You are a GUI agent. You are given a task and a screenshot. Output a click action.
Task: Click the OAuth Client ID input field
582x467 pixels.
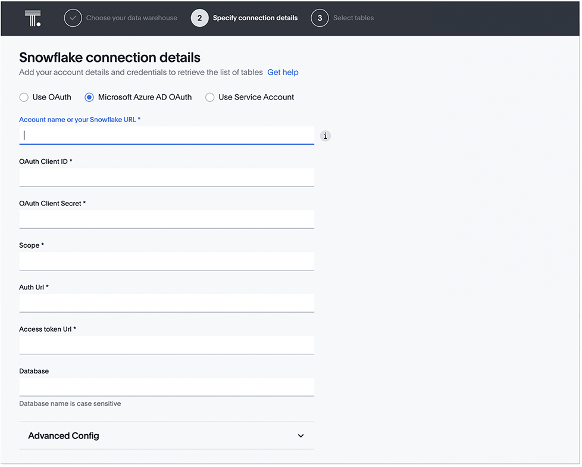click(167, 177)
